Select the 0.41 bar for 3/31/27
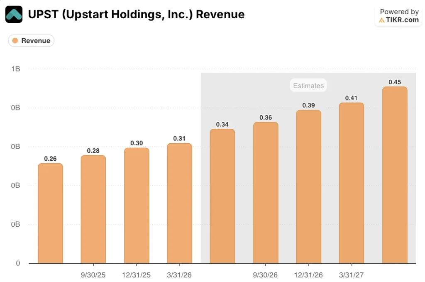 351,183
